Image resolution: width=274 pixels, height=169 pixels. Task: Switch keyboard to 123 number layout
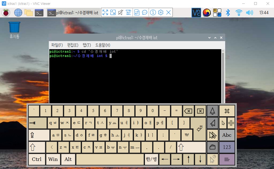coord(227,147)
